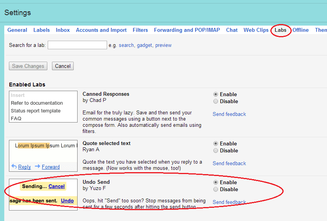This screenshot has width=327, height=221.
Task: Click the Save Changes button
Action: [x=28, y=66]
